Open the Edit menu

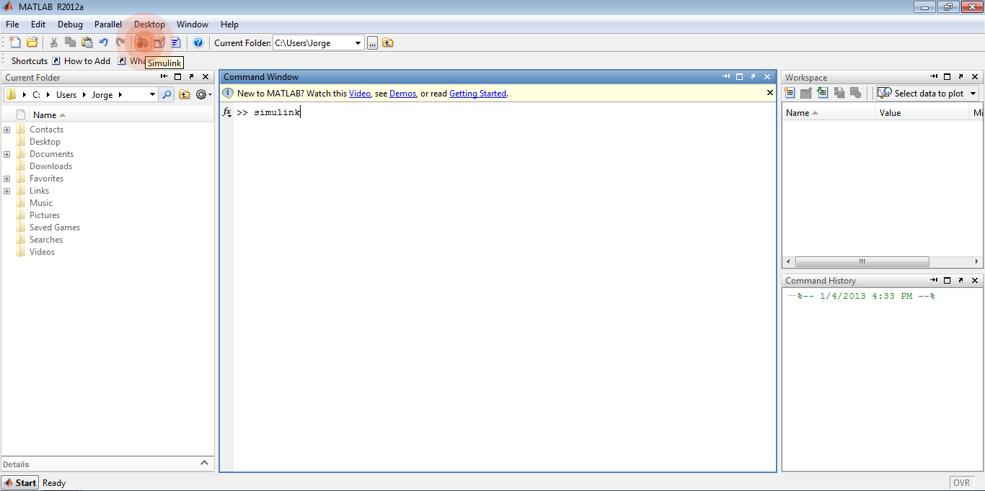click(x=38, y=24)
